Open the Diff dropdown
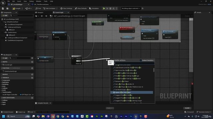Image resolution: width=213 pixels, height=119 pixels. click(28, 8)
